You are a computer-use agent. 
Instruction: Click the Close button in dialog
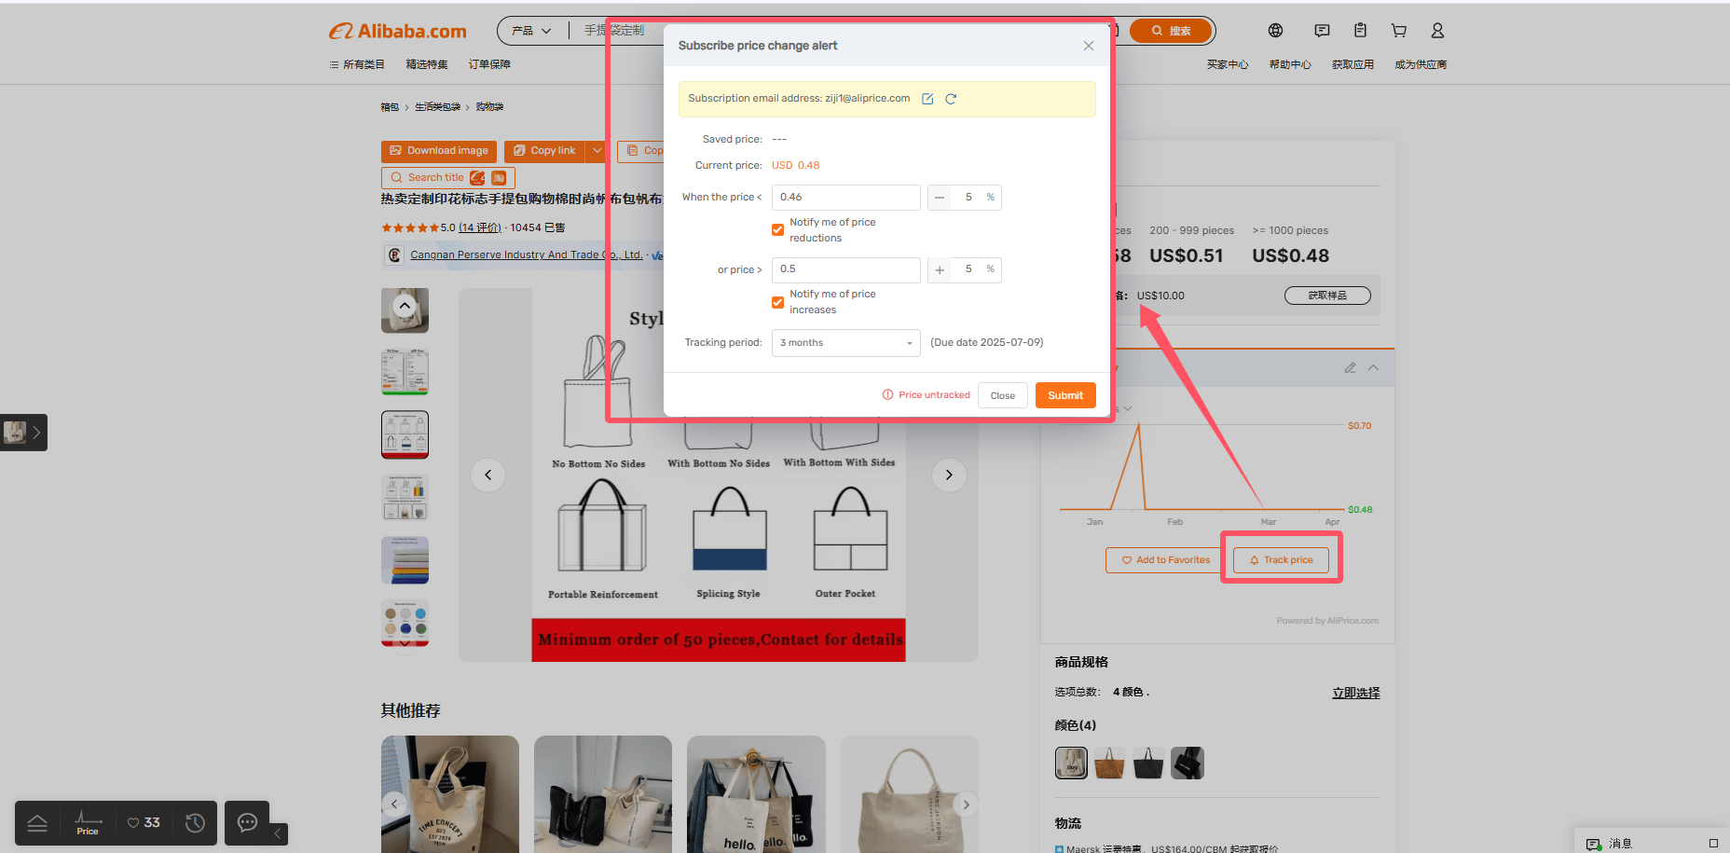pyautogui.click(x=1003, y=395)
